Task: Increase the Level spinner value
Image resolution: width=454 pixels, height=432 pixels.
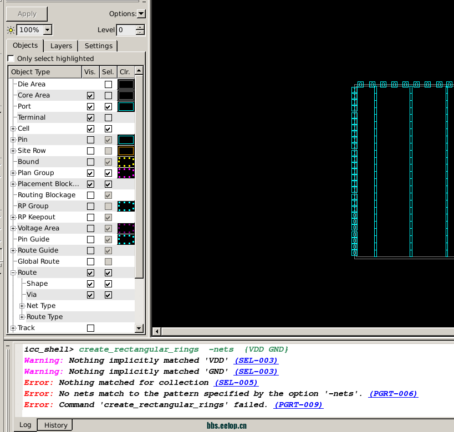Action: click(140, 27)
